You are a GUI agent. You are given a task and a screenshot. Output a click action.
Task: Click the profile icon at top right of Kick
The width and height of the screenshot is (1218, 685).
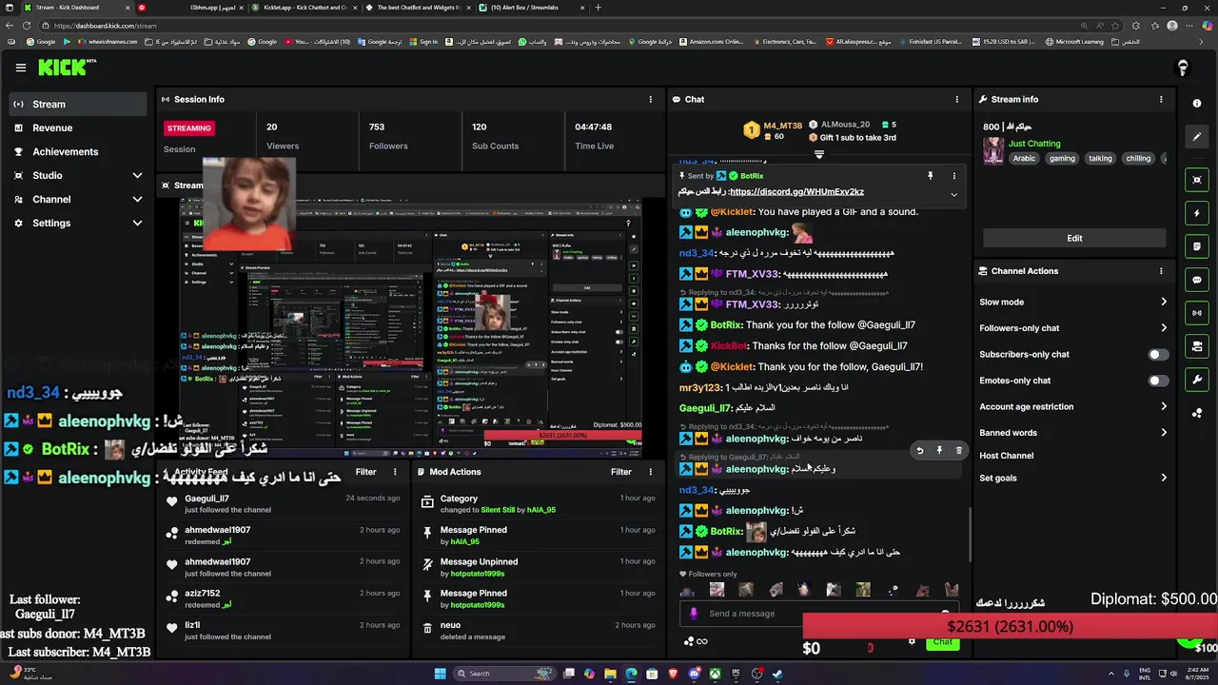1183,68
